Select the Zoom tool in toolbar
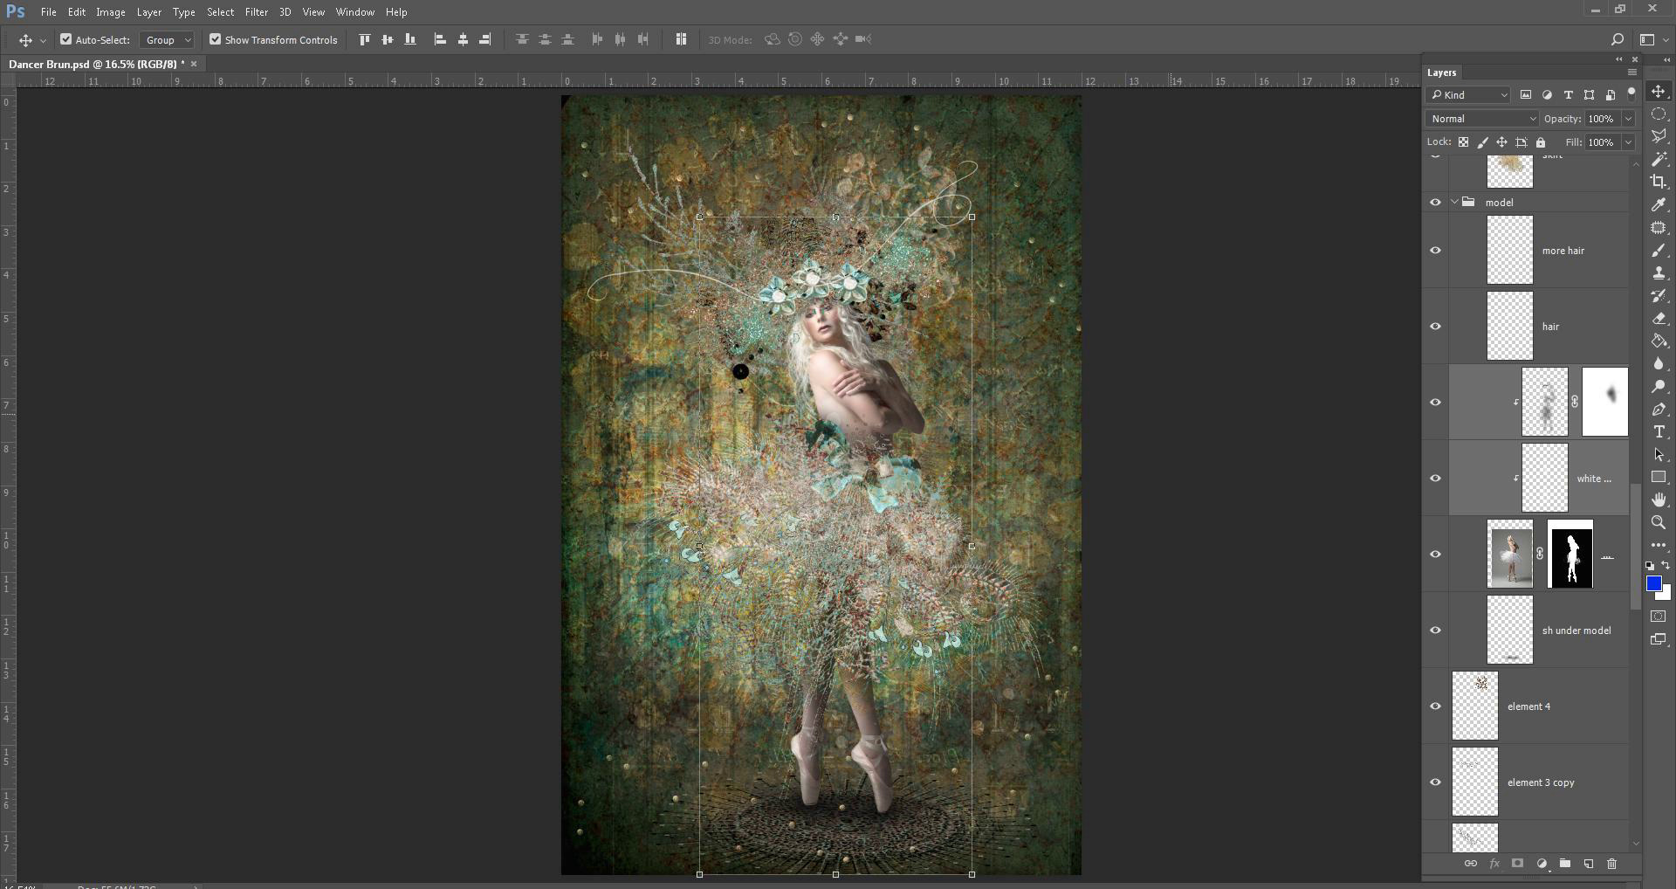Screen dimensions: 1676x889 click(x=1659, y=522)
